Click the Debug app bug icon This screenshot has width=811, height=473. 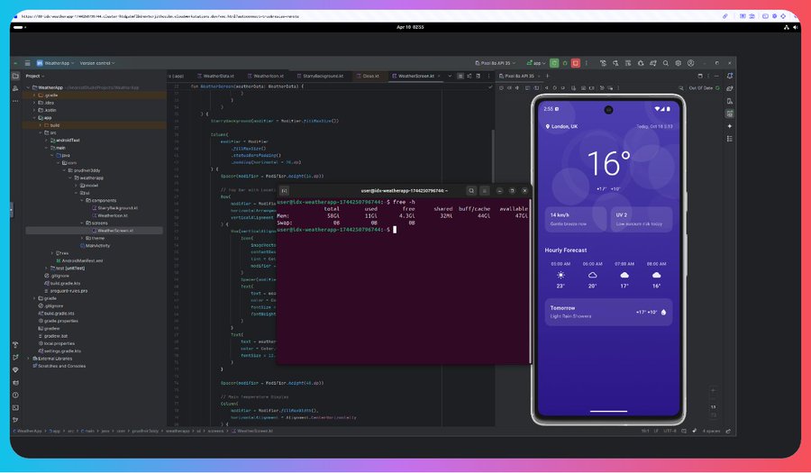[x=565, y=63]
